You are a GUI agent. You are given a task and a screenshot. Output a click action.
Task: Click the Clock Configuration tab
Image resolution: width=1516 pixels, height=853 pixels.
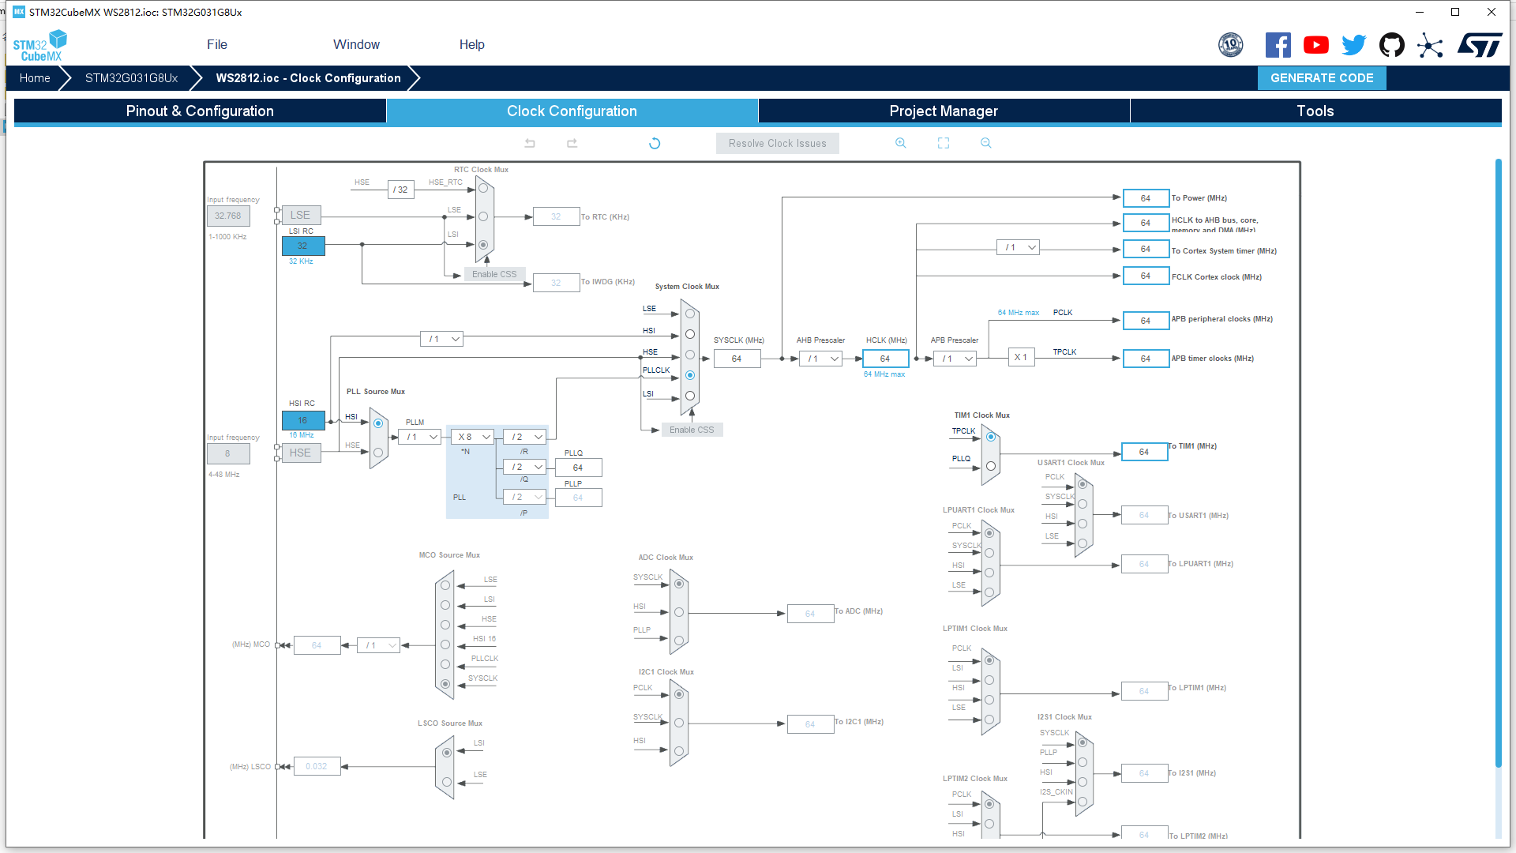[572, 111]
